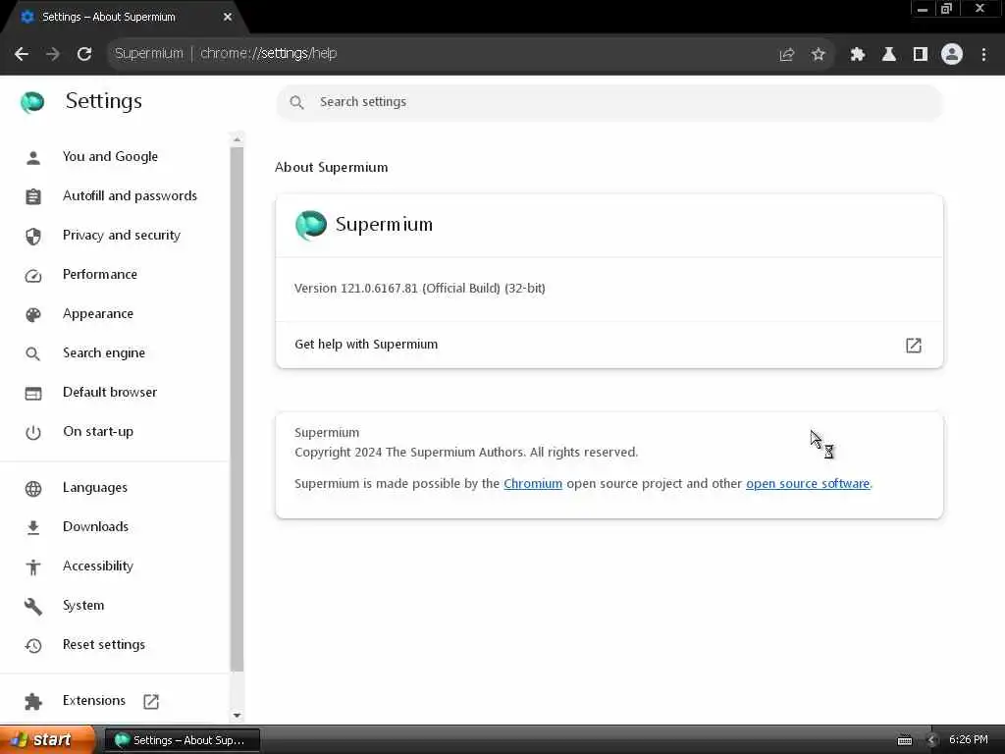Reload the settings page
The image size is (1005, 754).
[x=84, y=54]
